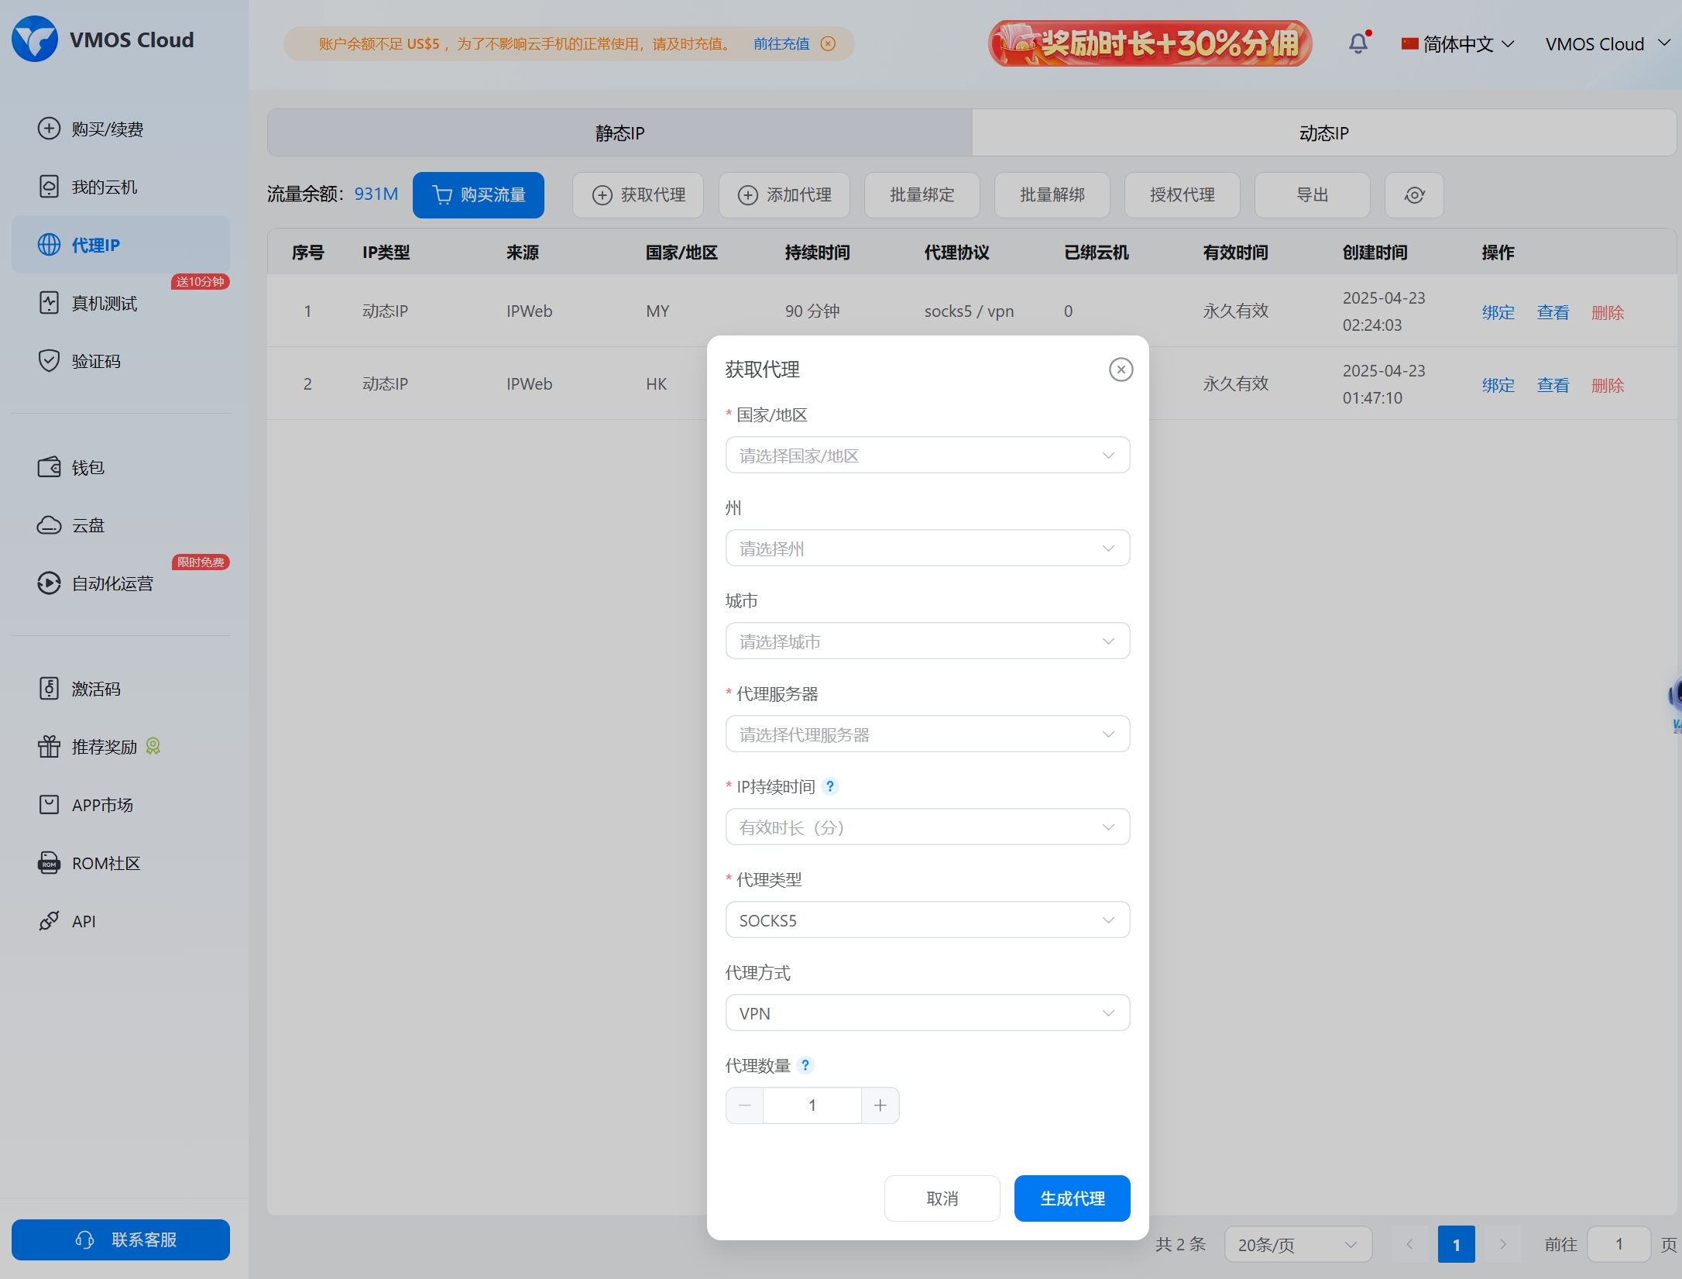1682x1279 pixels.
Task: Click 查看 for the HK row
Action: [x=1553, y=385]
